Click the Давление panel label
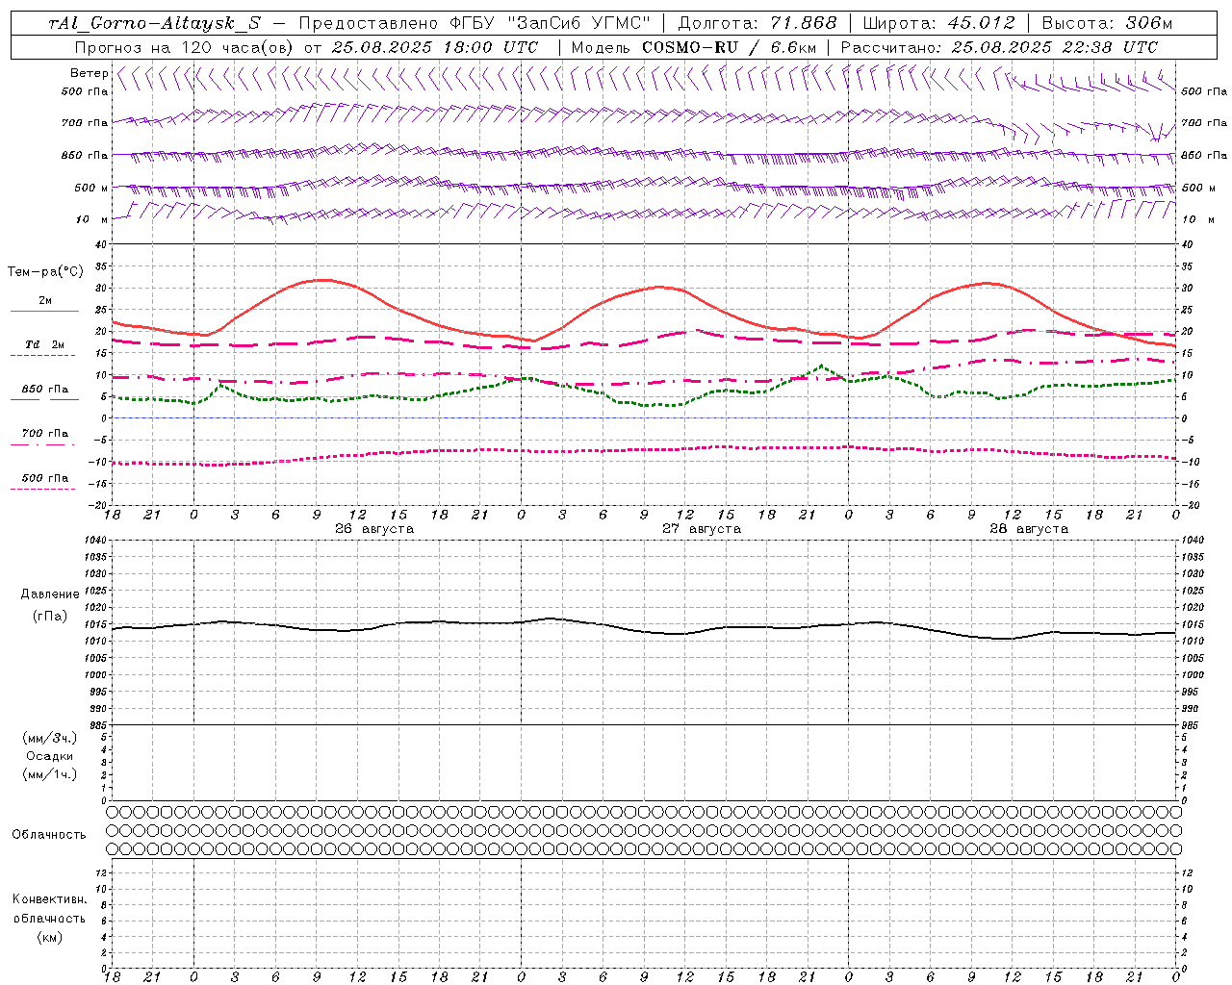This screenshot has width=1232, height=985. coord(50,594)
